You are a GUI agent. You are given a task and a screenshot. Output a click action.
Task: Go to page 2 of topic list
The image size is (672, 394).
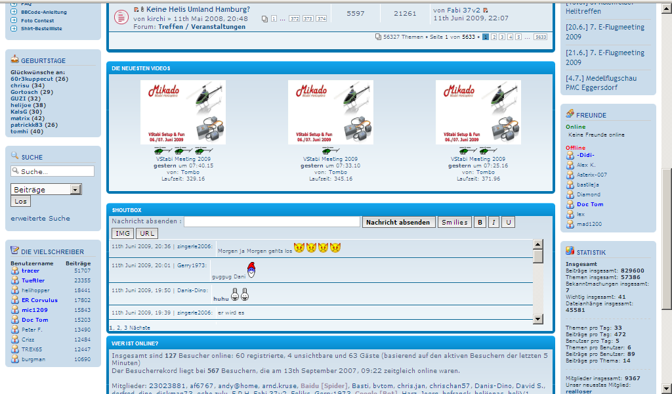coord(493,37)
